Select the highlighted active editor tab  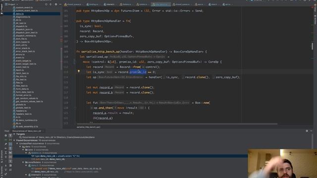(160, 4)
